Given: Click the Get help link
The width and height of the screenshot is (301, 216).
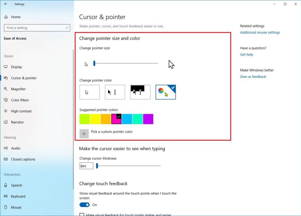Looking at the screenshot, I should (246, 54).
